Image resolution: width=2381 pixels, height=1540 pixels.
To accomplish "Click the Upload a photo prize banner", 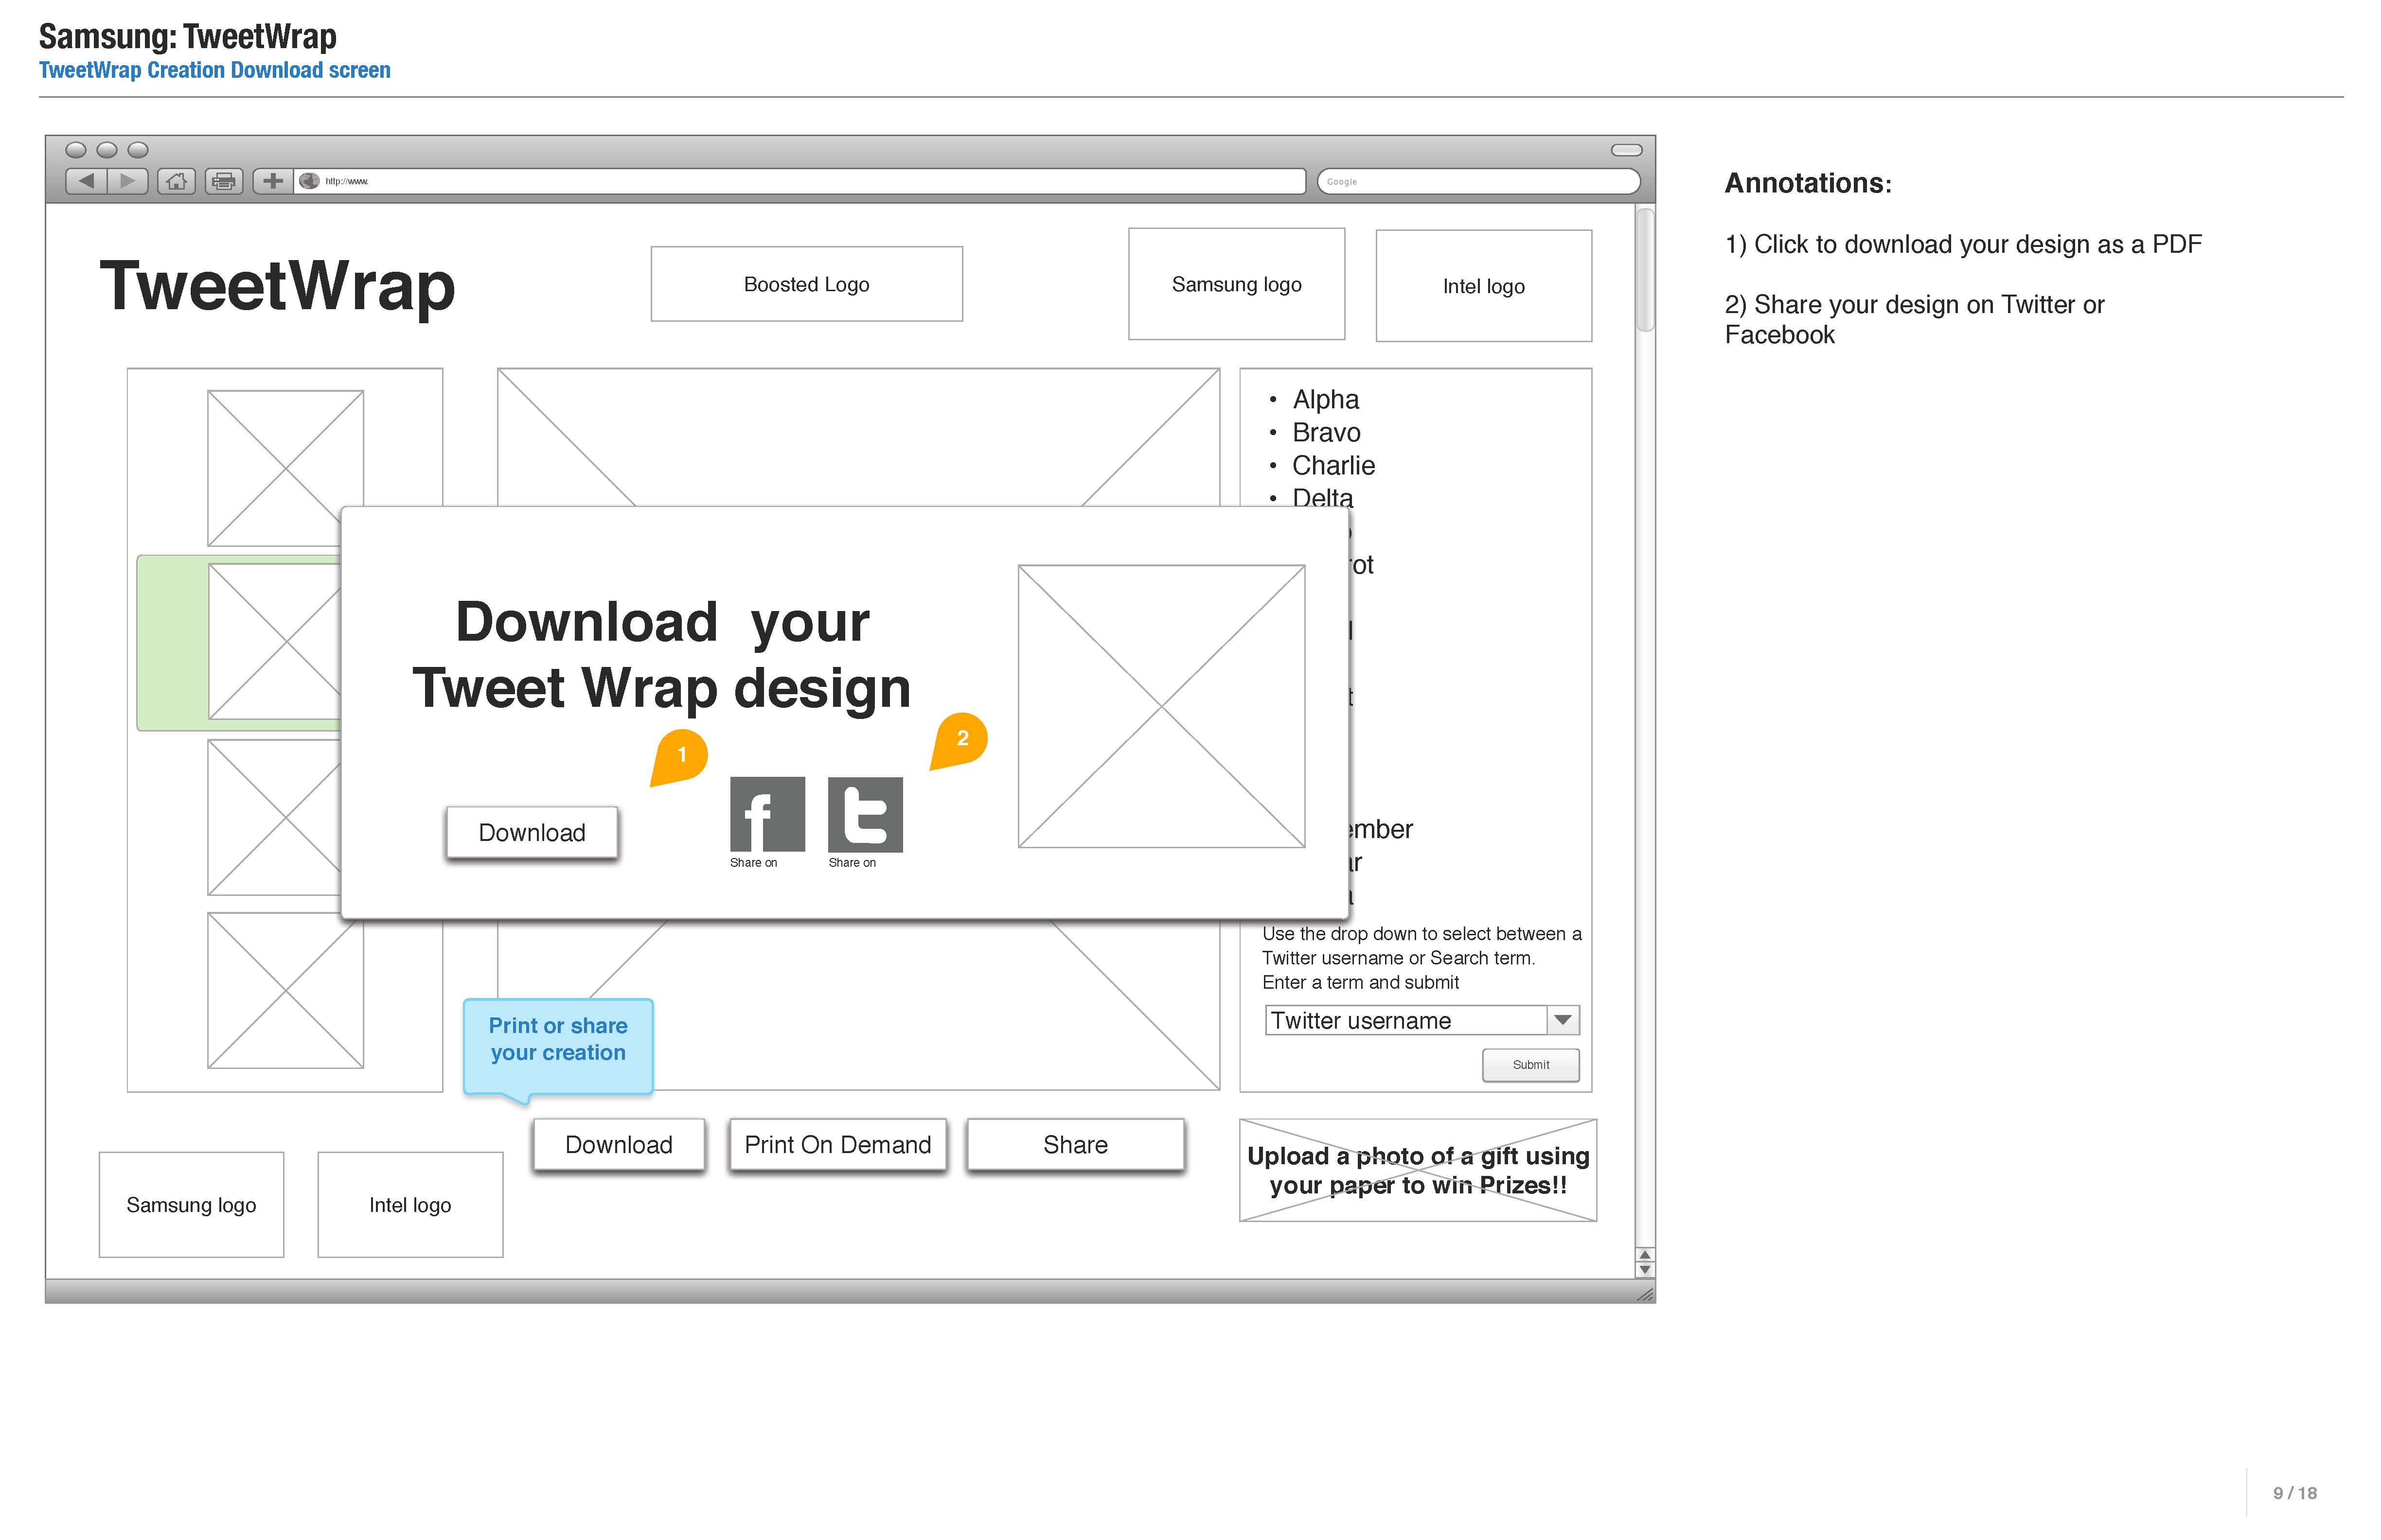I will (1418, 1170).
